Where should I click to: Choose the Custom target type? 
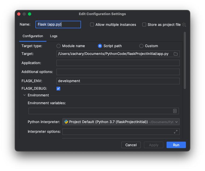point(141,46)
